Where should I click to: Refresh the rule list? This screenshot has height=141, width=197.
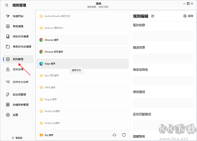pos(124,135)
